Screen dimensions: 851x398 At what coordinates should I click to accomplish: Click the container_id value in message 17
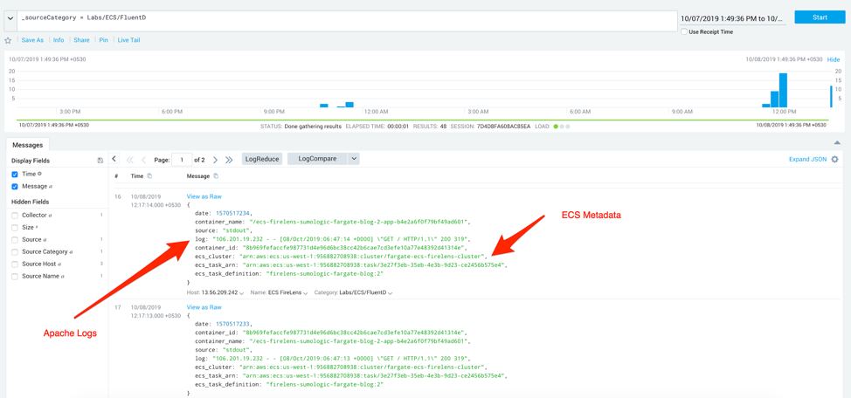(x=352, y=333)
